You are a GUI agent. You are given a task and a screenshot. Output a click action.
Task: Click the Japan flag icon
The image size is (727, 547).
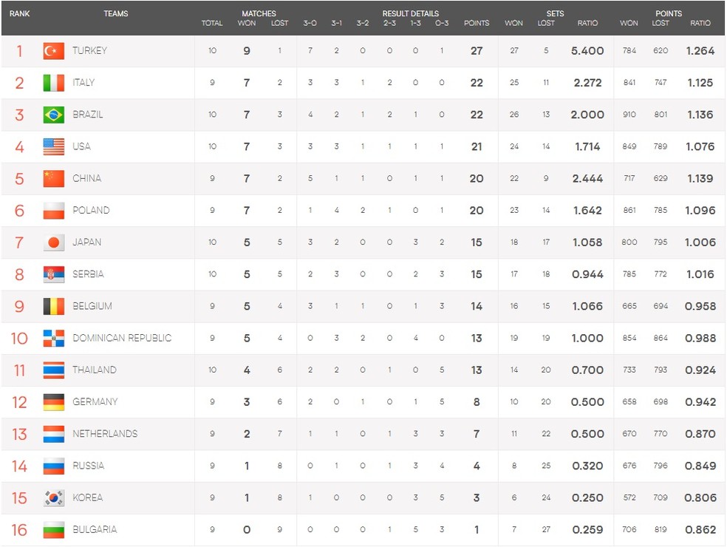54,242
